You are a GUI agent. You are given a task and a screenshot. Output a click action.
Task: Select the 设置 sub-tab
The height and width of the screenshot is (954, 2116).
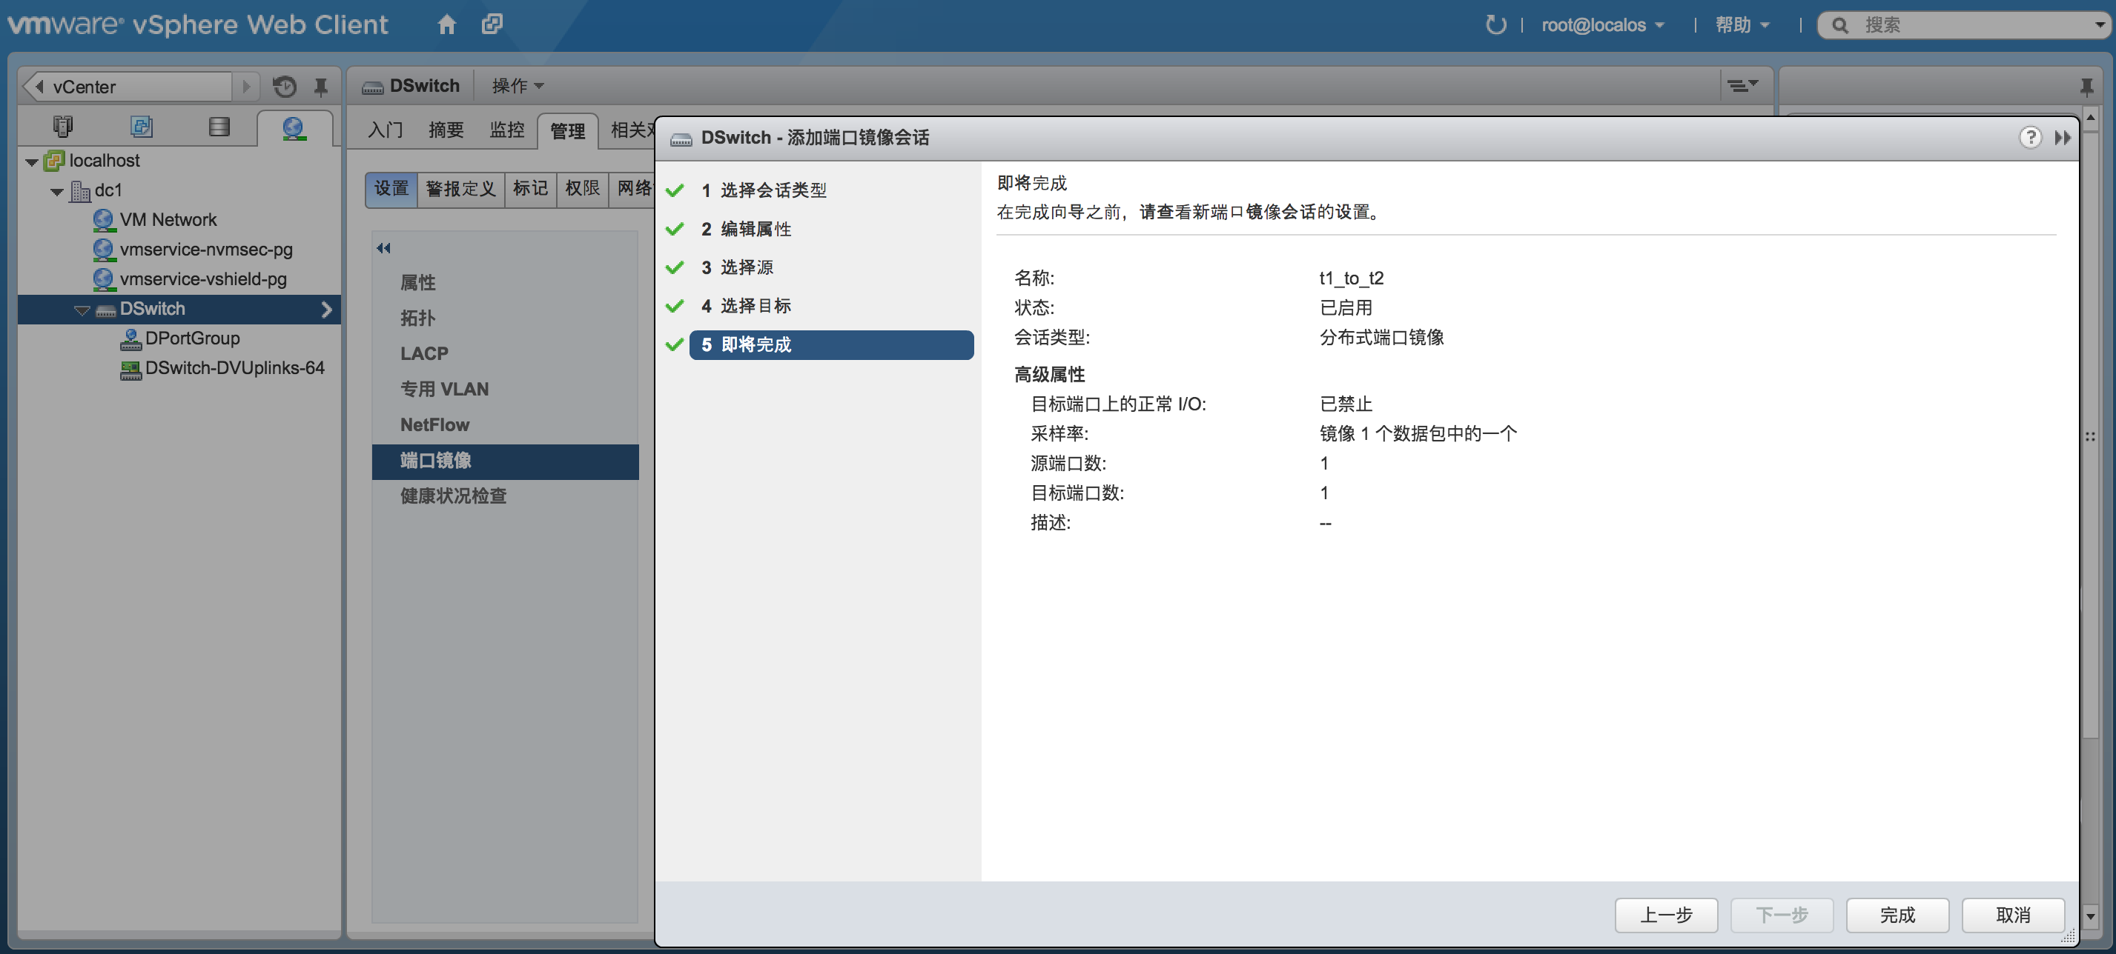pos(391,190)
